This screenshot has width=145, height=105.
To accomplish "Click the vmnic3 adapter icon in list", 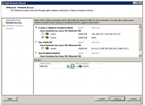I will tap(47, 37).
